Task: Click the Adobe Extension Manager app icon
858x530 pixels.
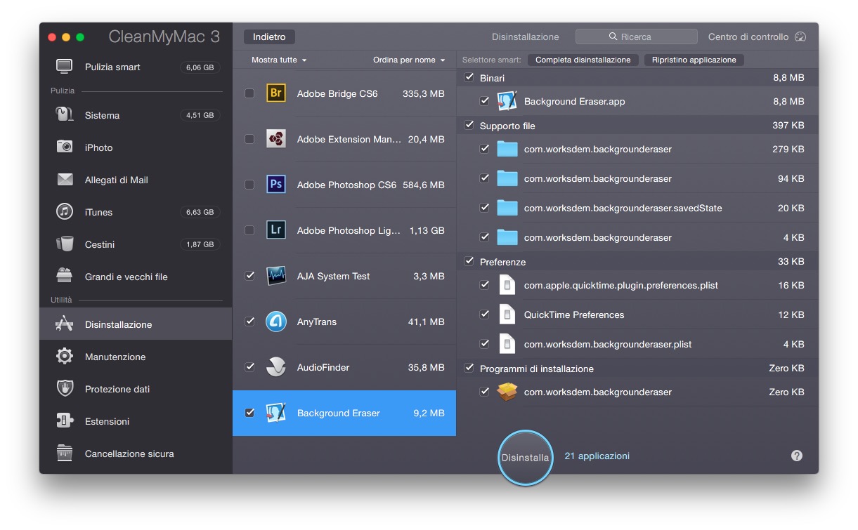Action: (276, 139)
